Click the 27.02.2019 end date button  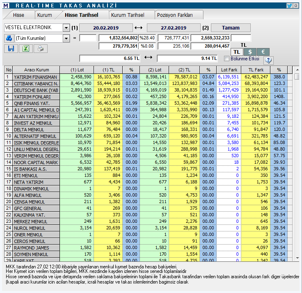point(174,28)
